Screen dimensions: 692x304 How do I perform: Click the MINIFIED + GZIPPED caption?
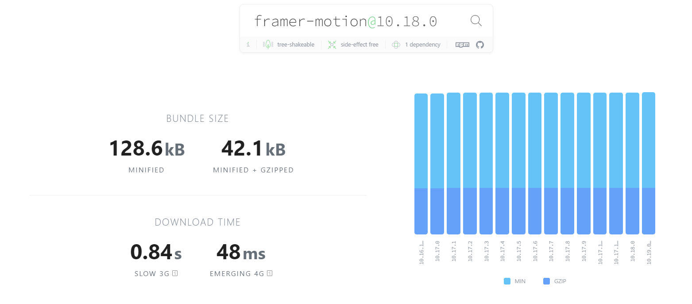click(253, 170)
